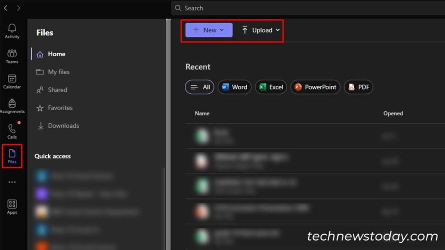Screen dimensions: 445x250
Task: Show only Excel files
Action: pyautogui.click(x=271, y=87)
